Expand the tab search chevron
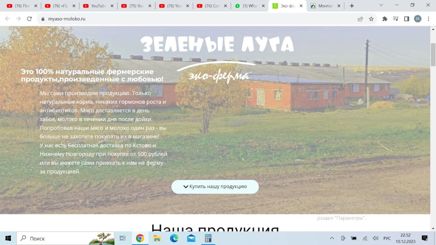Viewport: 436px width, 245px height. (381, 5)
